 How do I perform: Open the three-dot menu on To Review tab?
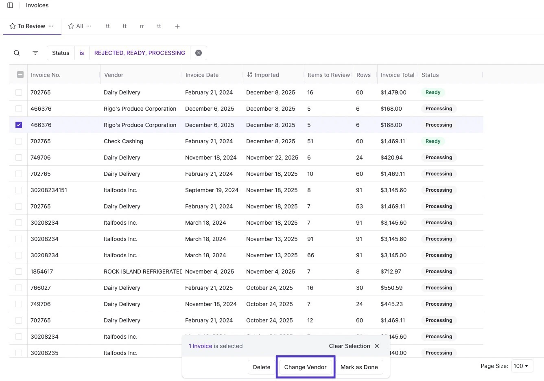[51, 26]
